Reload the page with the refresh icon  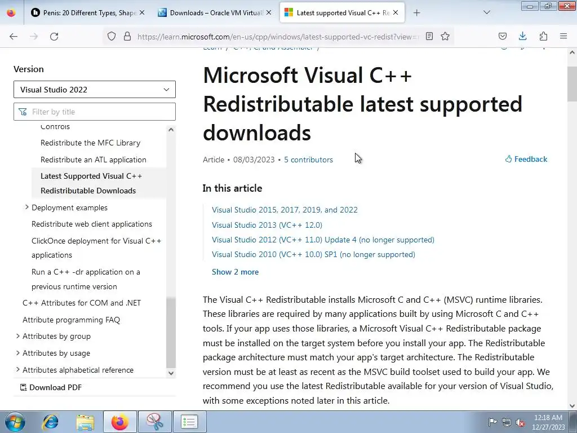(x=54, y=36)
